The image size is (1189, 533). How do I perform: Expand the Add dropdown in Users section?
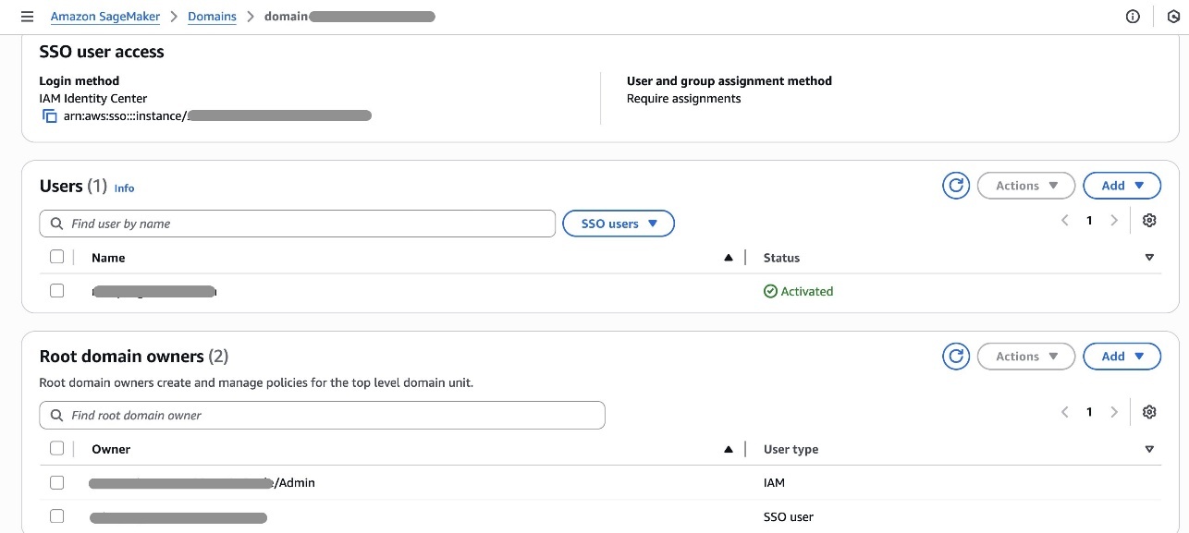1122,186
